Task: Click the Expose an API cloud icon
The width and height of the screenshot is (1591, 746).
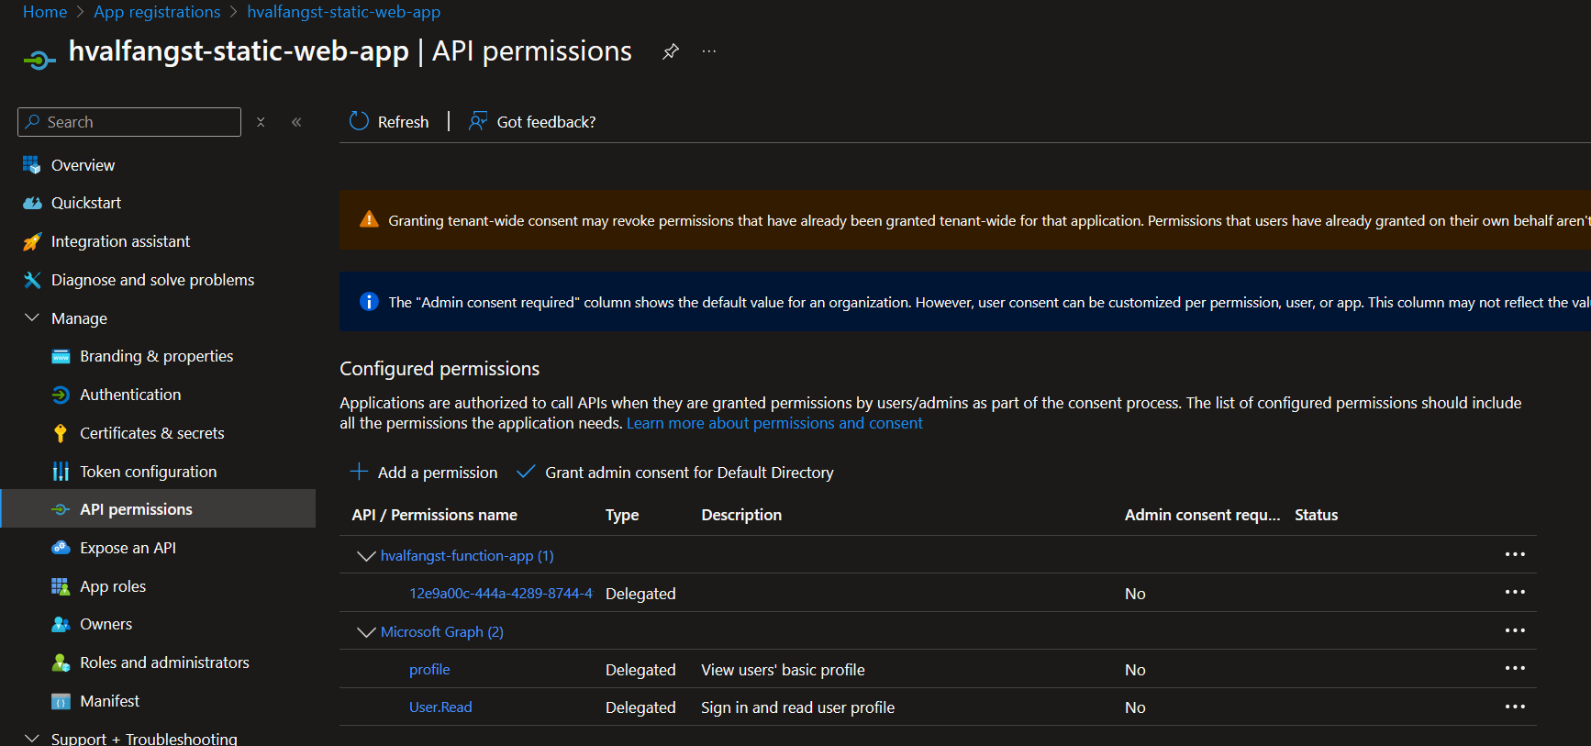Action: coord(61,548)
